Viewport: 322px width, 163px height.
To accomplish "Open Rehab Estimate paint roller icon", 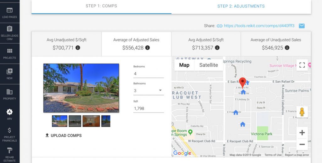I will coord(10,150).
